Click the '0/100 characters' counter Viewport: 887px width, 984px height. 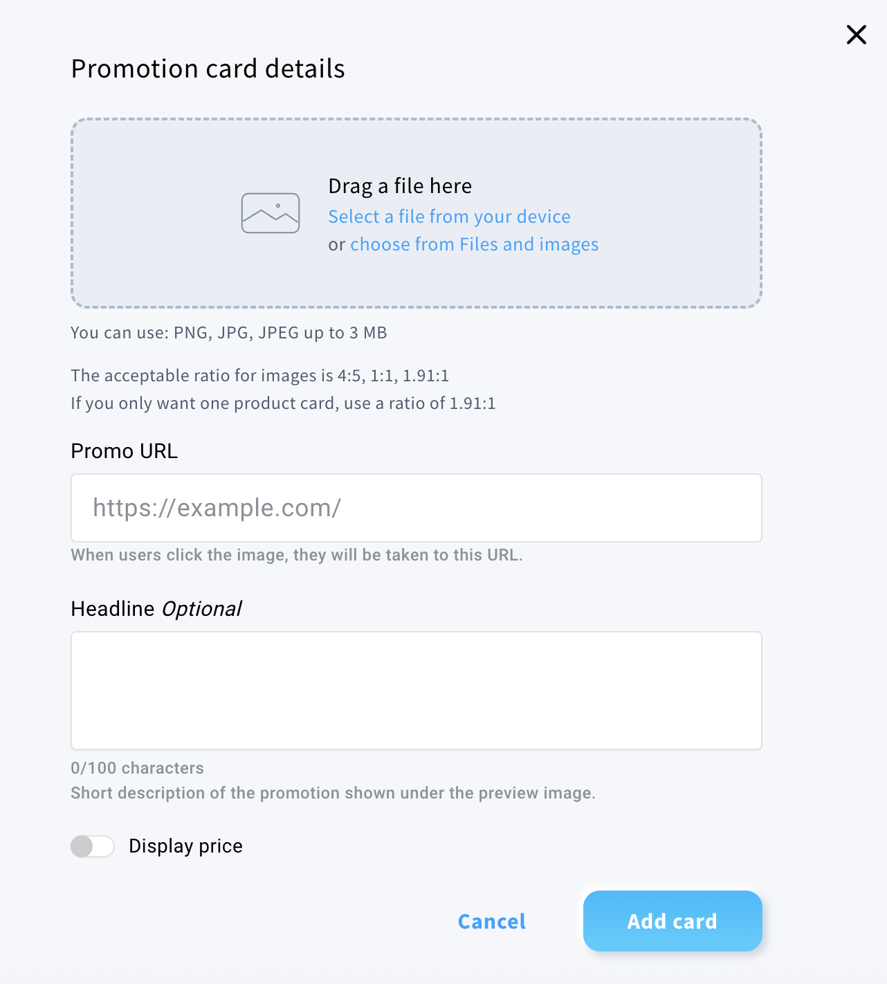(x=137, y=768)
